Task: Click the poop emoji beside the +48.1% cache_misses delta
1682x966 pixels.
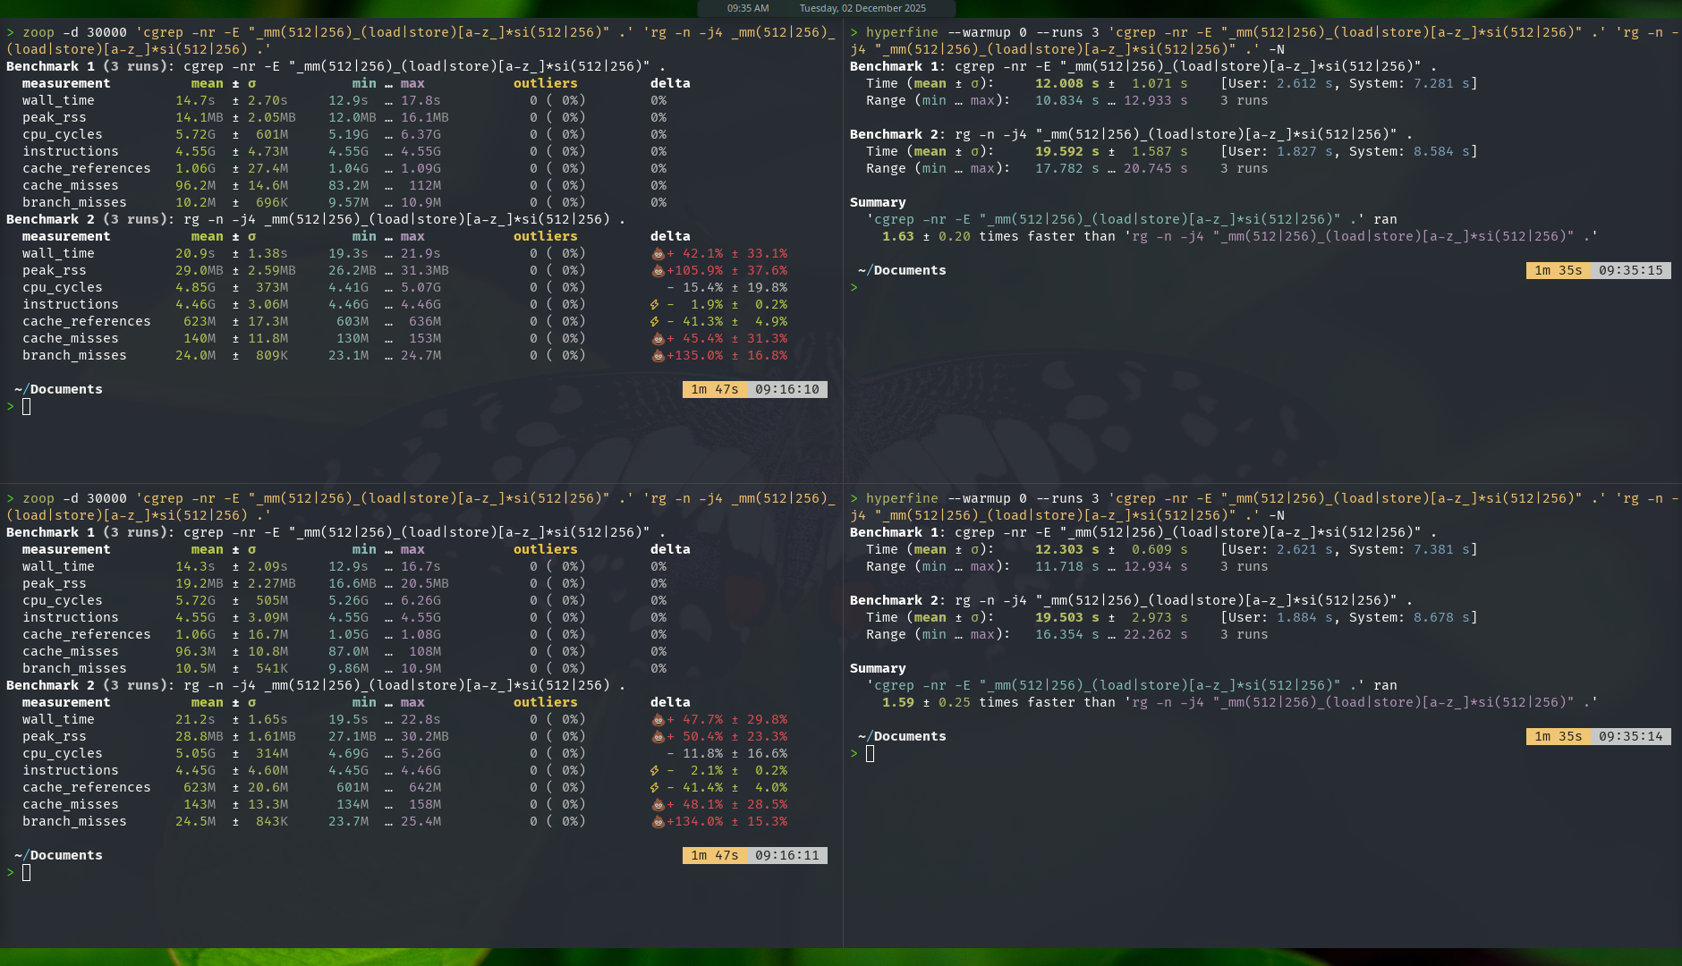Action: pos(658,805)
